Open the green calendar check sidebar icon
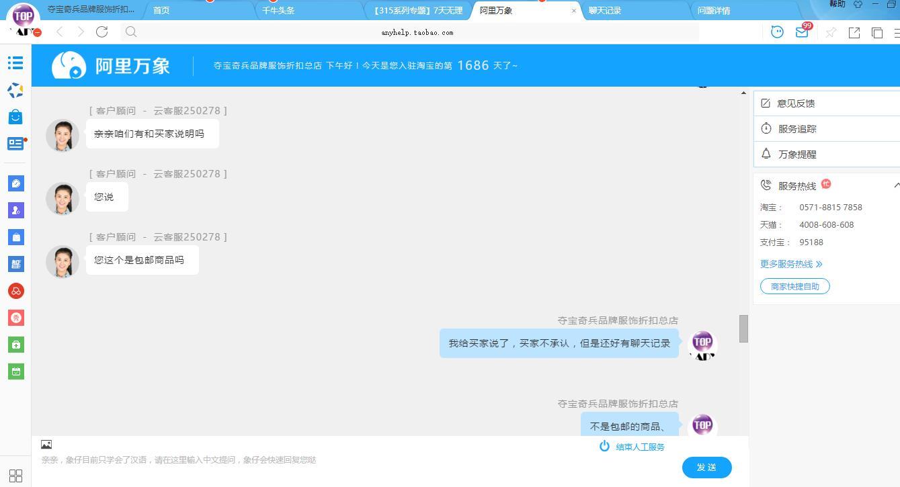 click(16, 371)
